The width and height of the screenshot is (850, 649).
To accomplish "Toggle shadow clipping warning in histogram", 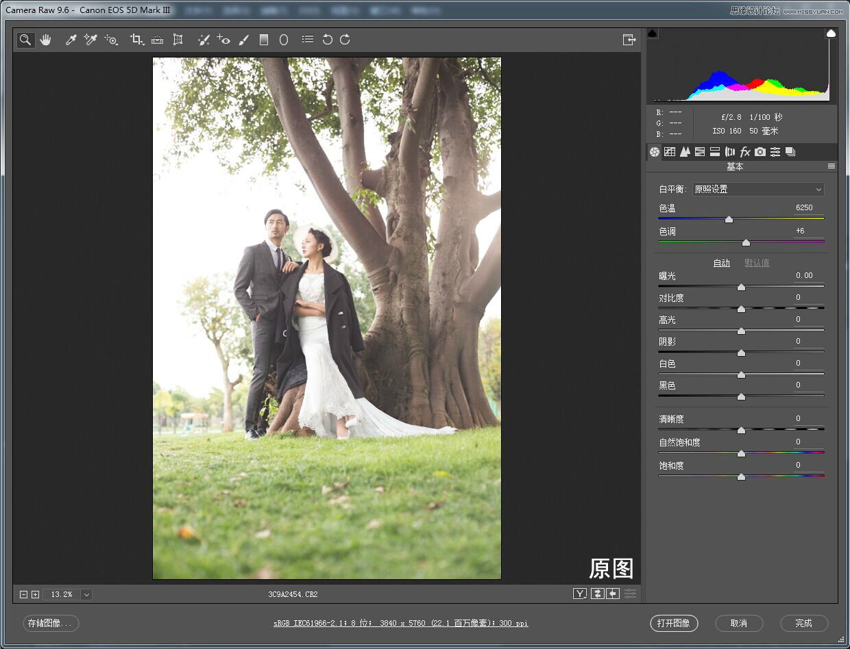I will coord(653,34).
